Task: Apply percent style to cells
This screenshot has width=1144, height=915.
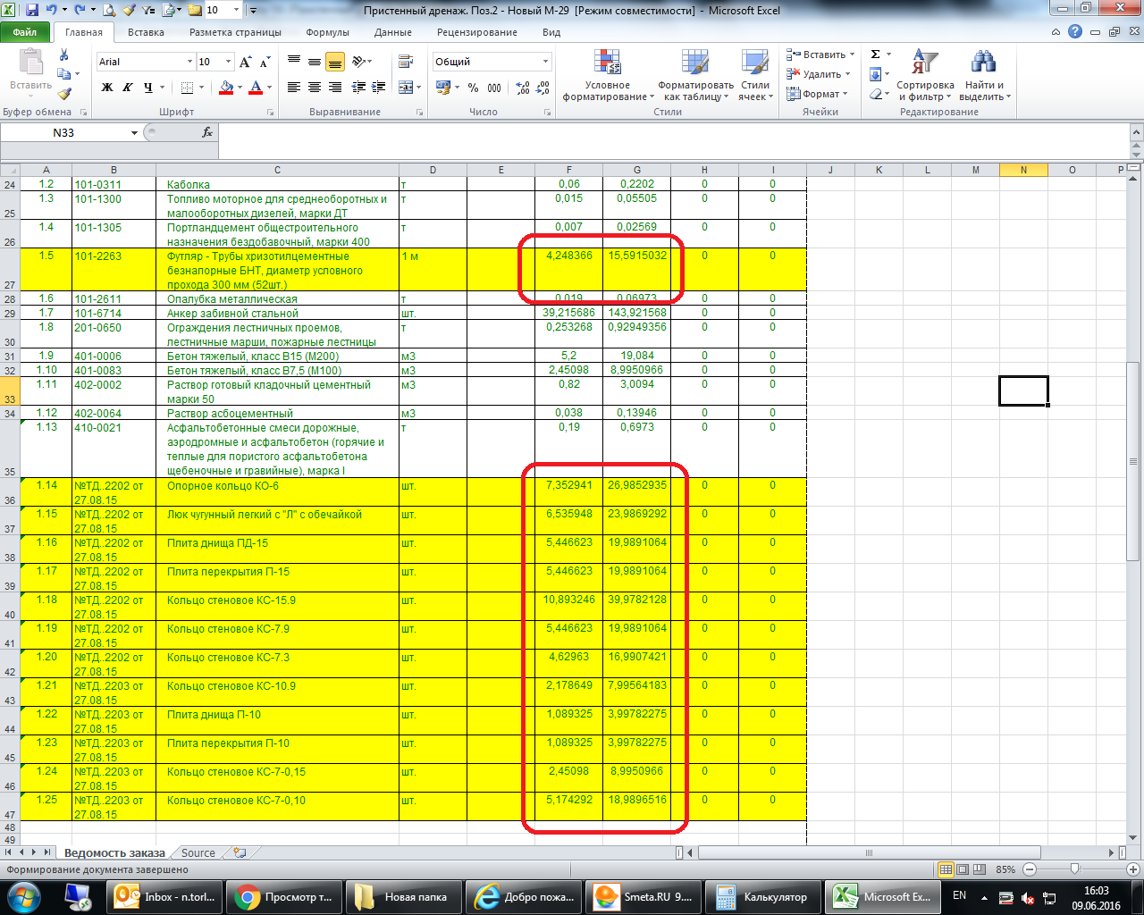Action: pyautogui.click(x=473, y=88)
